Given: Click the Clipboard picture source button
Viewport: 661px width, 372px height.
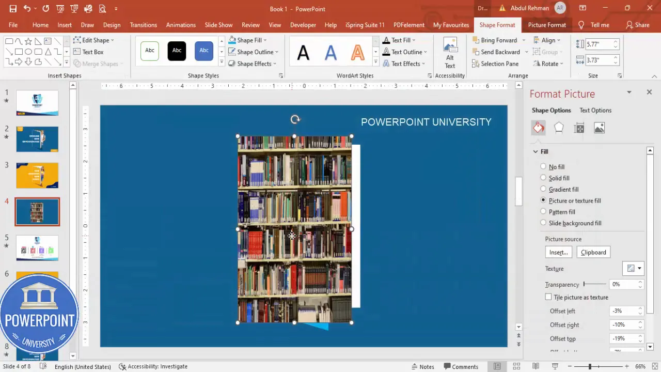Looking at the screenshot, I should (593, 252).
